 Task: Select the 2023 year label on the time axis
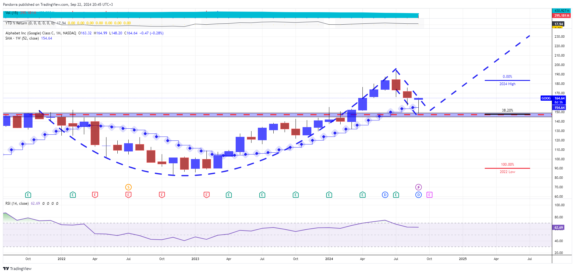(195, 259)
